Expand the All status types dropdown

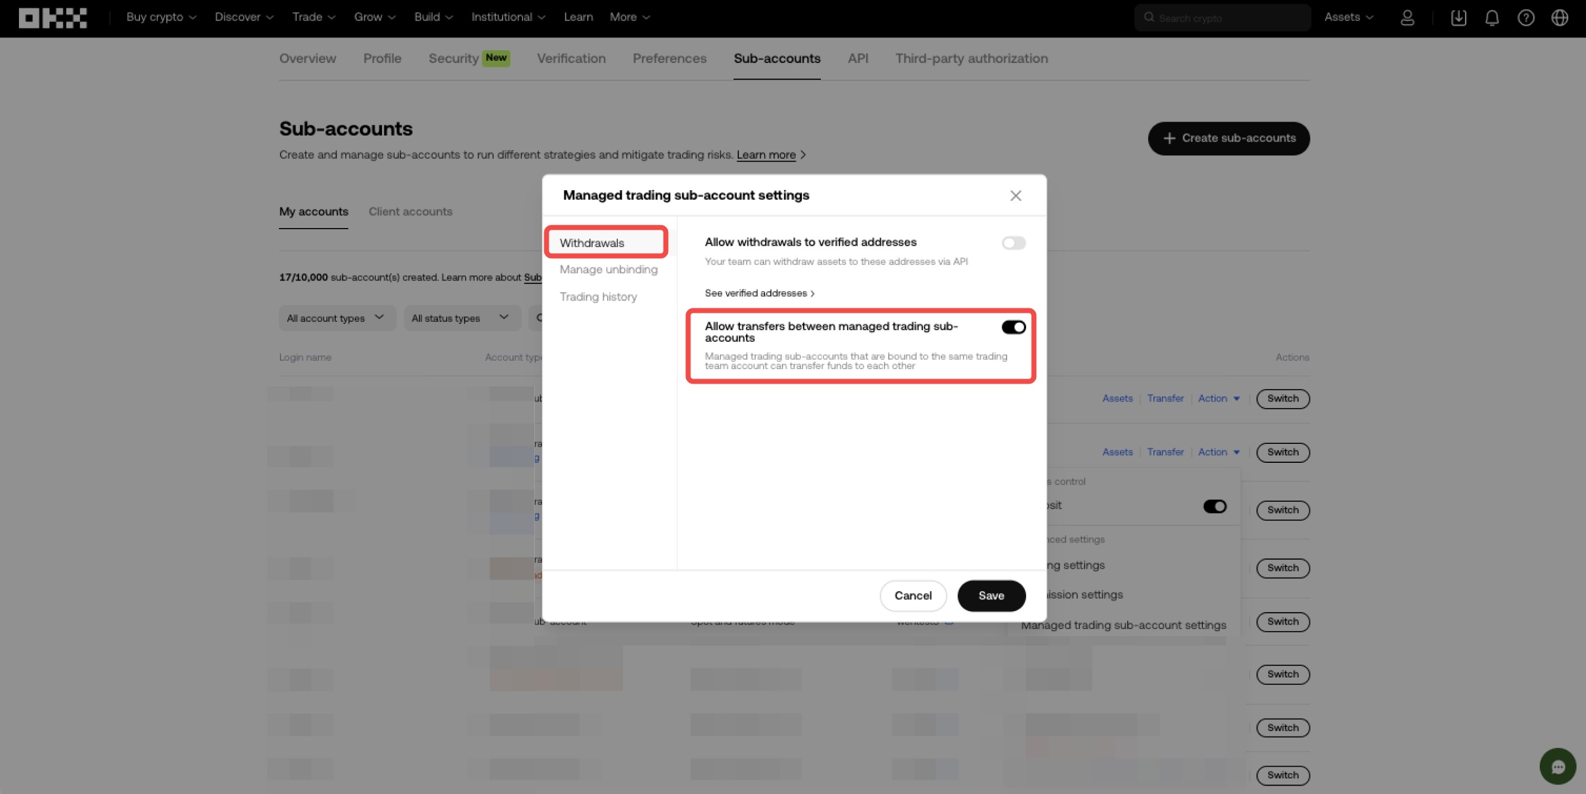coord(461,318)
